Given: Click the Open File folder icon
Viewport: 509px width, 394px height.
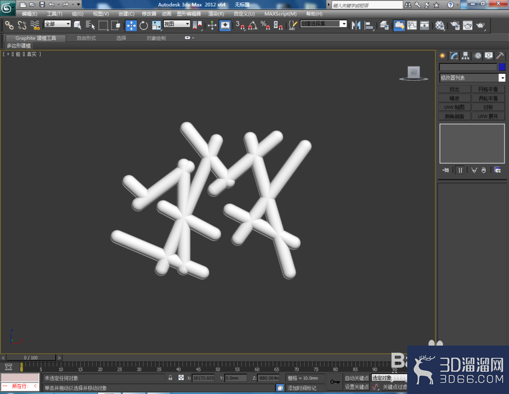Looking at the screenshot, I should 33,5.
